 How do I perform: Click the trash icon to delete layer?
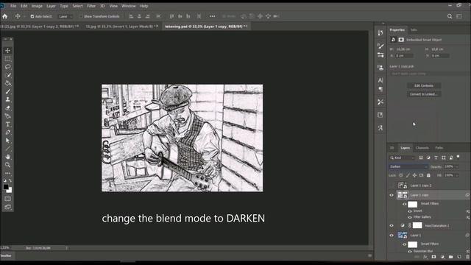pos(467,257)
